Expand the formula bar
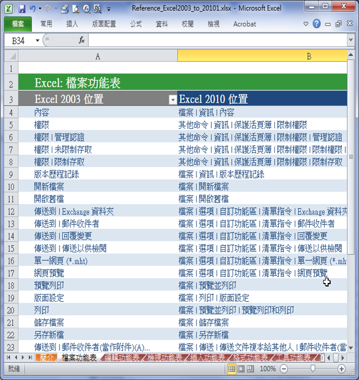This screenshot has height=380, width=359. [351, 39]
